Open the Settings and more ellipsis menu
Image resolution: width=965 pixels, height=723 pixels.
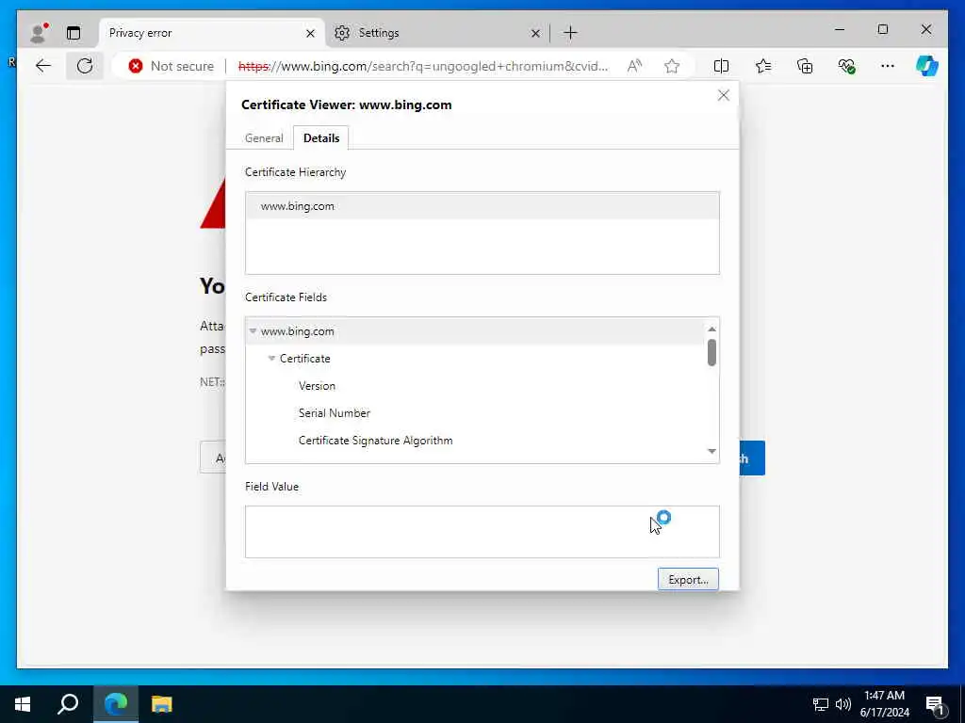coord(888,66)
